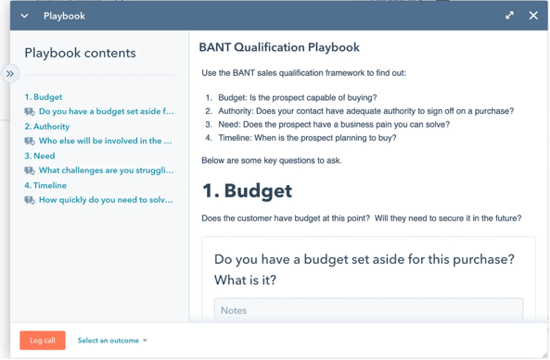Click text 'Budget: Is the prospect capable of buying?'

coord(298,97)
